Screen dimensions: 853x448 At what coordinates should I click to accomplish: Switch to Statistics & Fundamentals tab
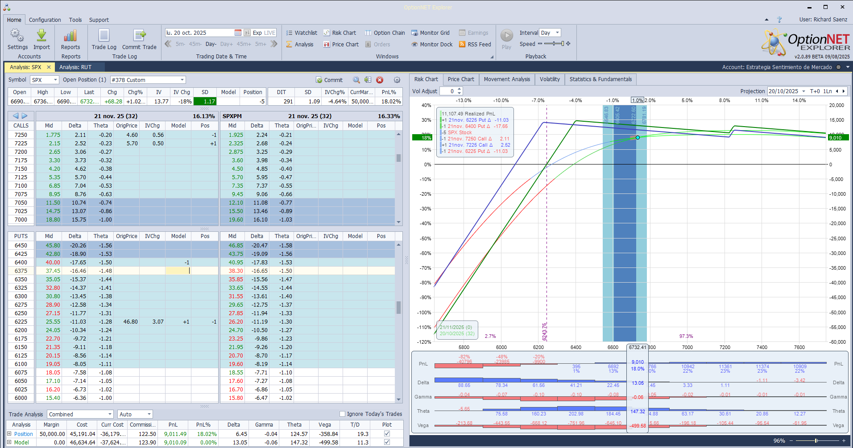tap(600, 79)
